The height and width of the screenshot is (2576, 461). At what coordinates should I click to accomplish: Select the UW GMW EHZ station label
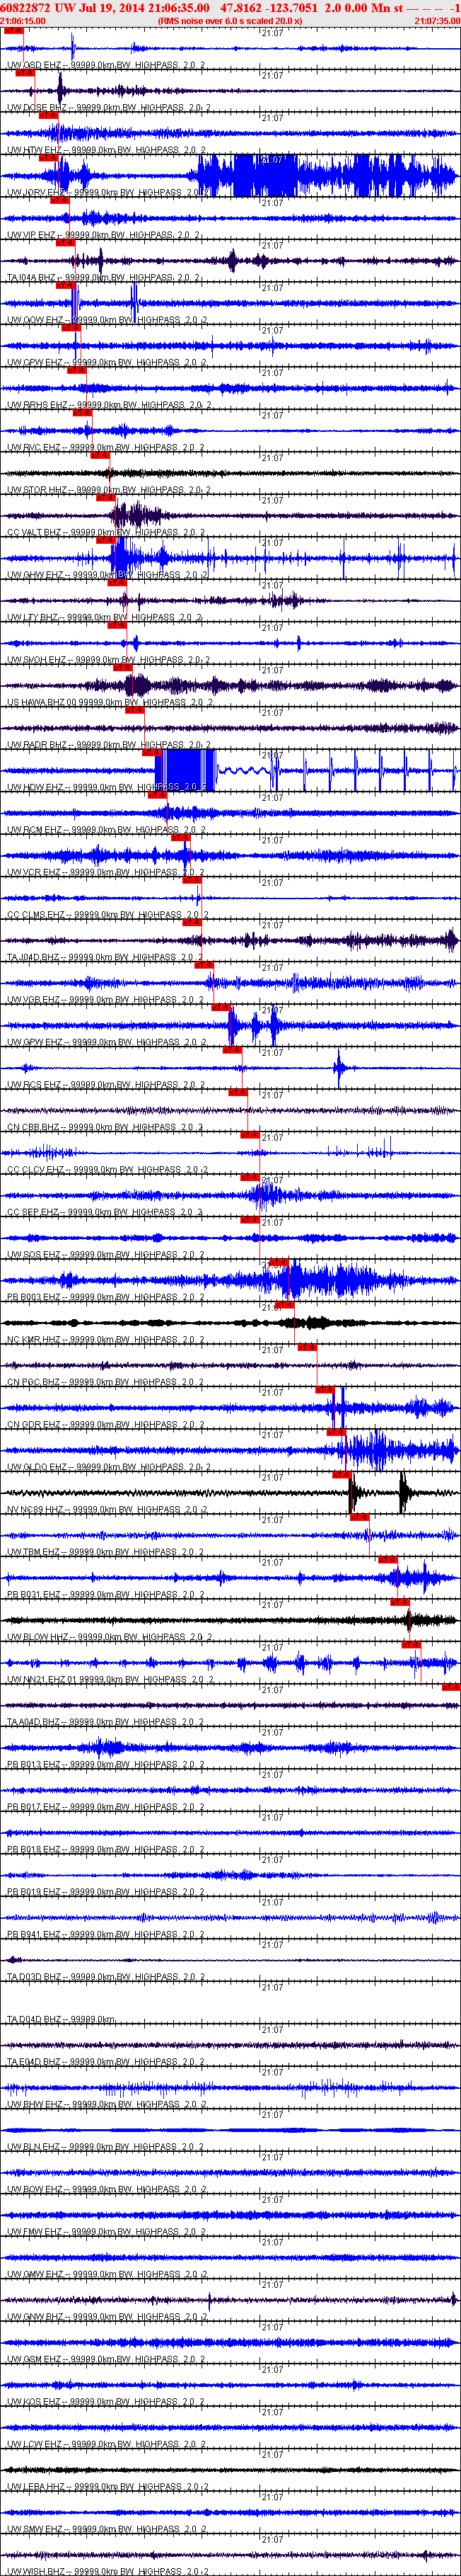click(106, 2275)
